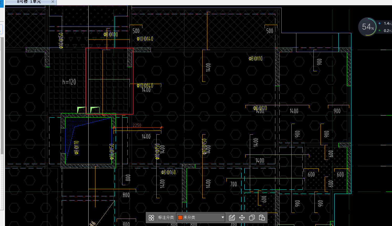This screenshot has width=392, height=226.
Task: Click the left panel vertical scrollbar
Action: [x=2, y=96]
